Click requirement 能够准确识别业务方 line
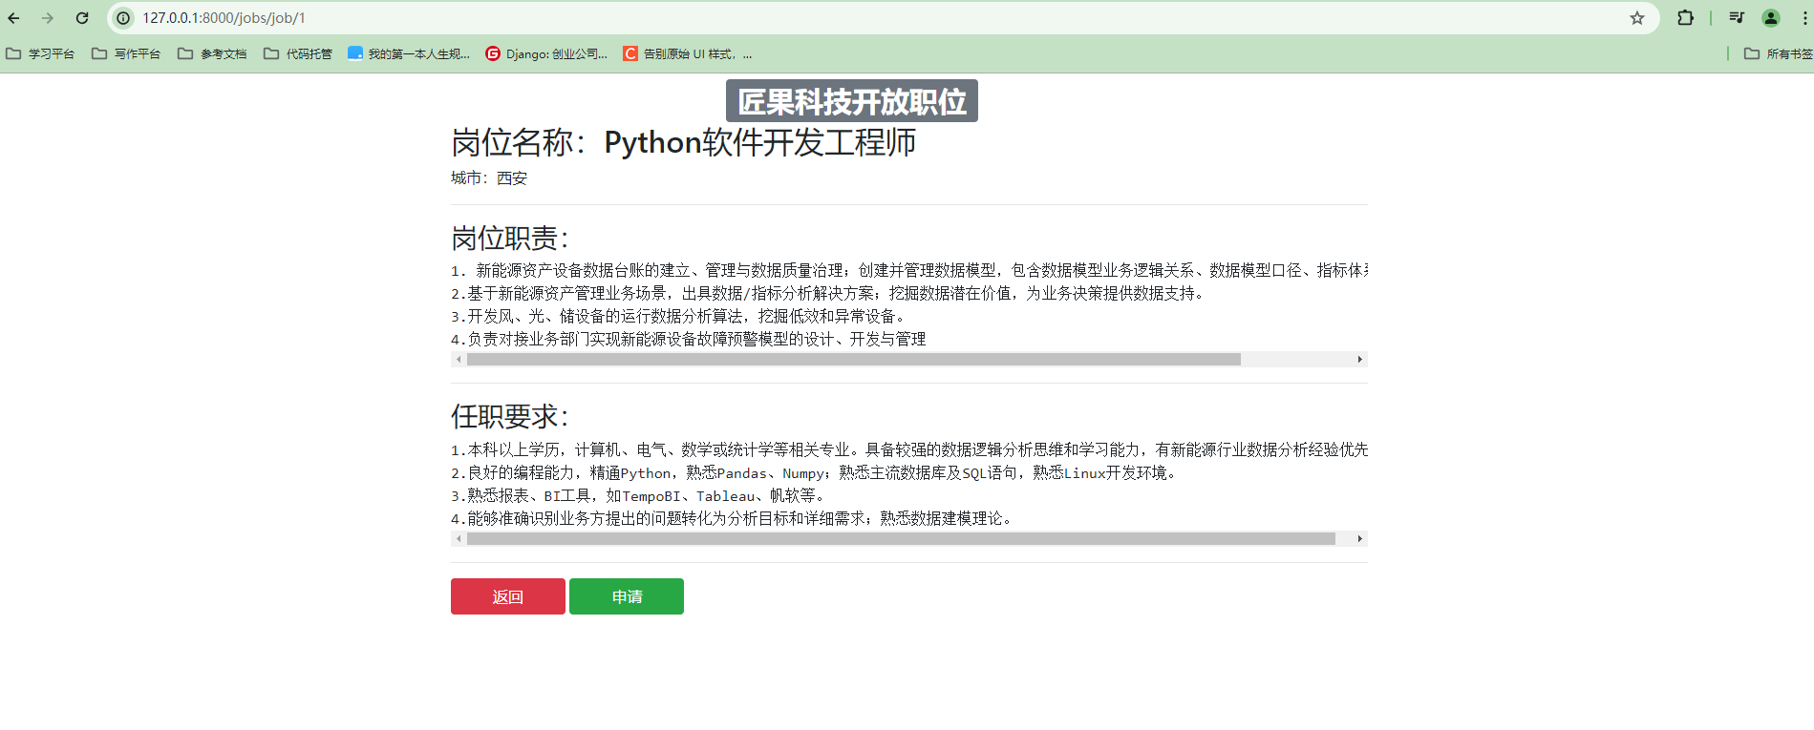 coord(733,519)
